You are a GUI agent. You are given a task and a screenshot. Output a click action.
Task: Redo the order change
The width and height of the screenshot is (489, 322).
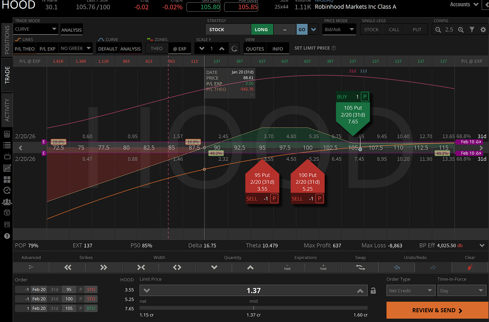[x=433, y=267]
